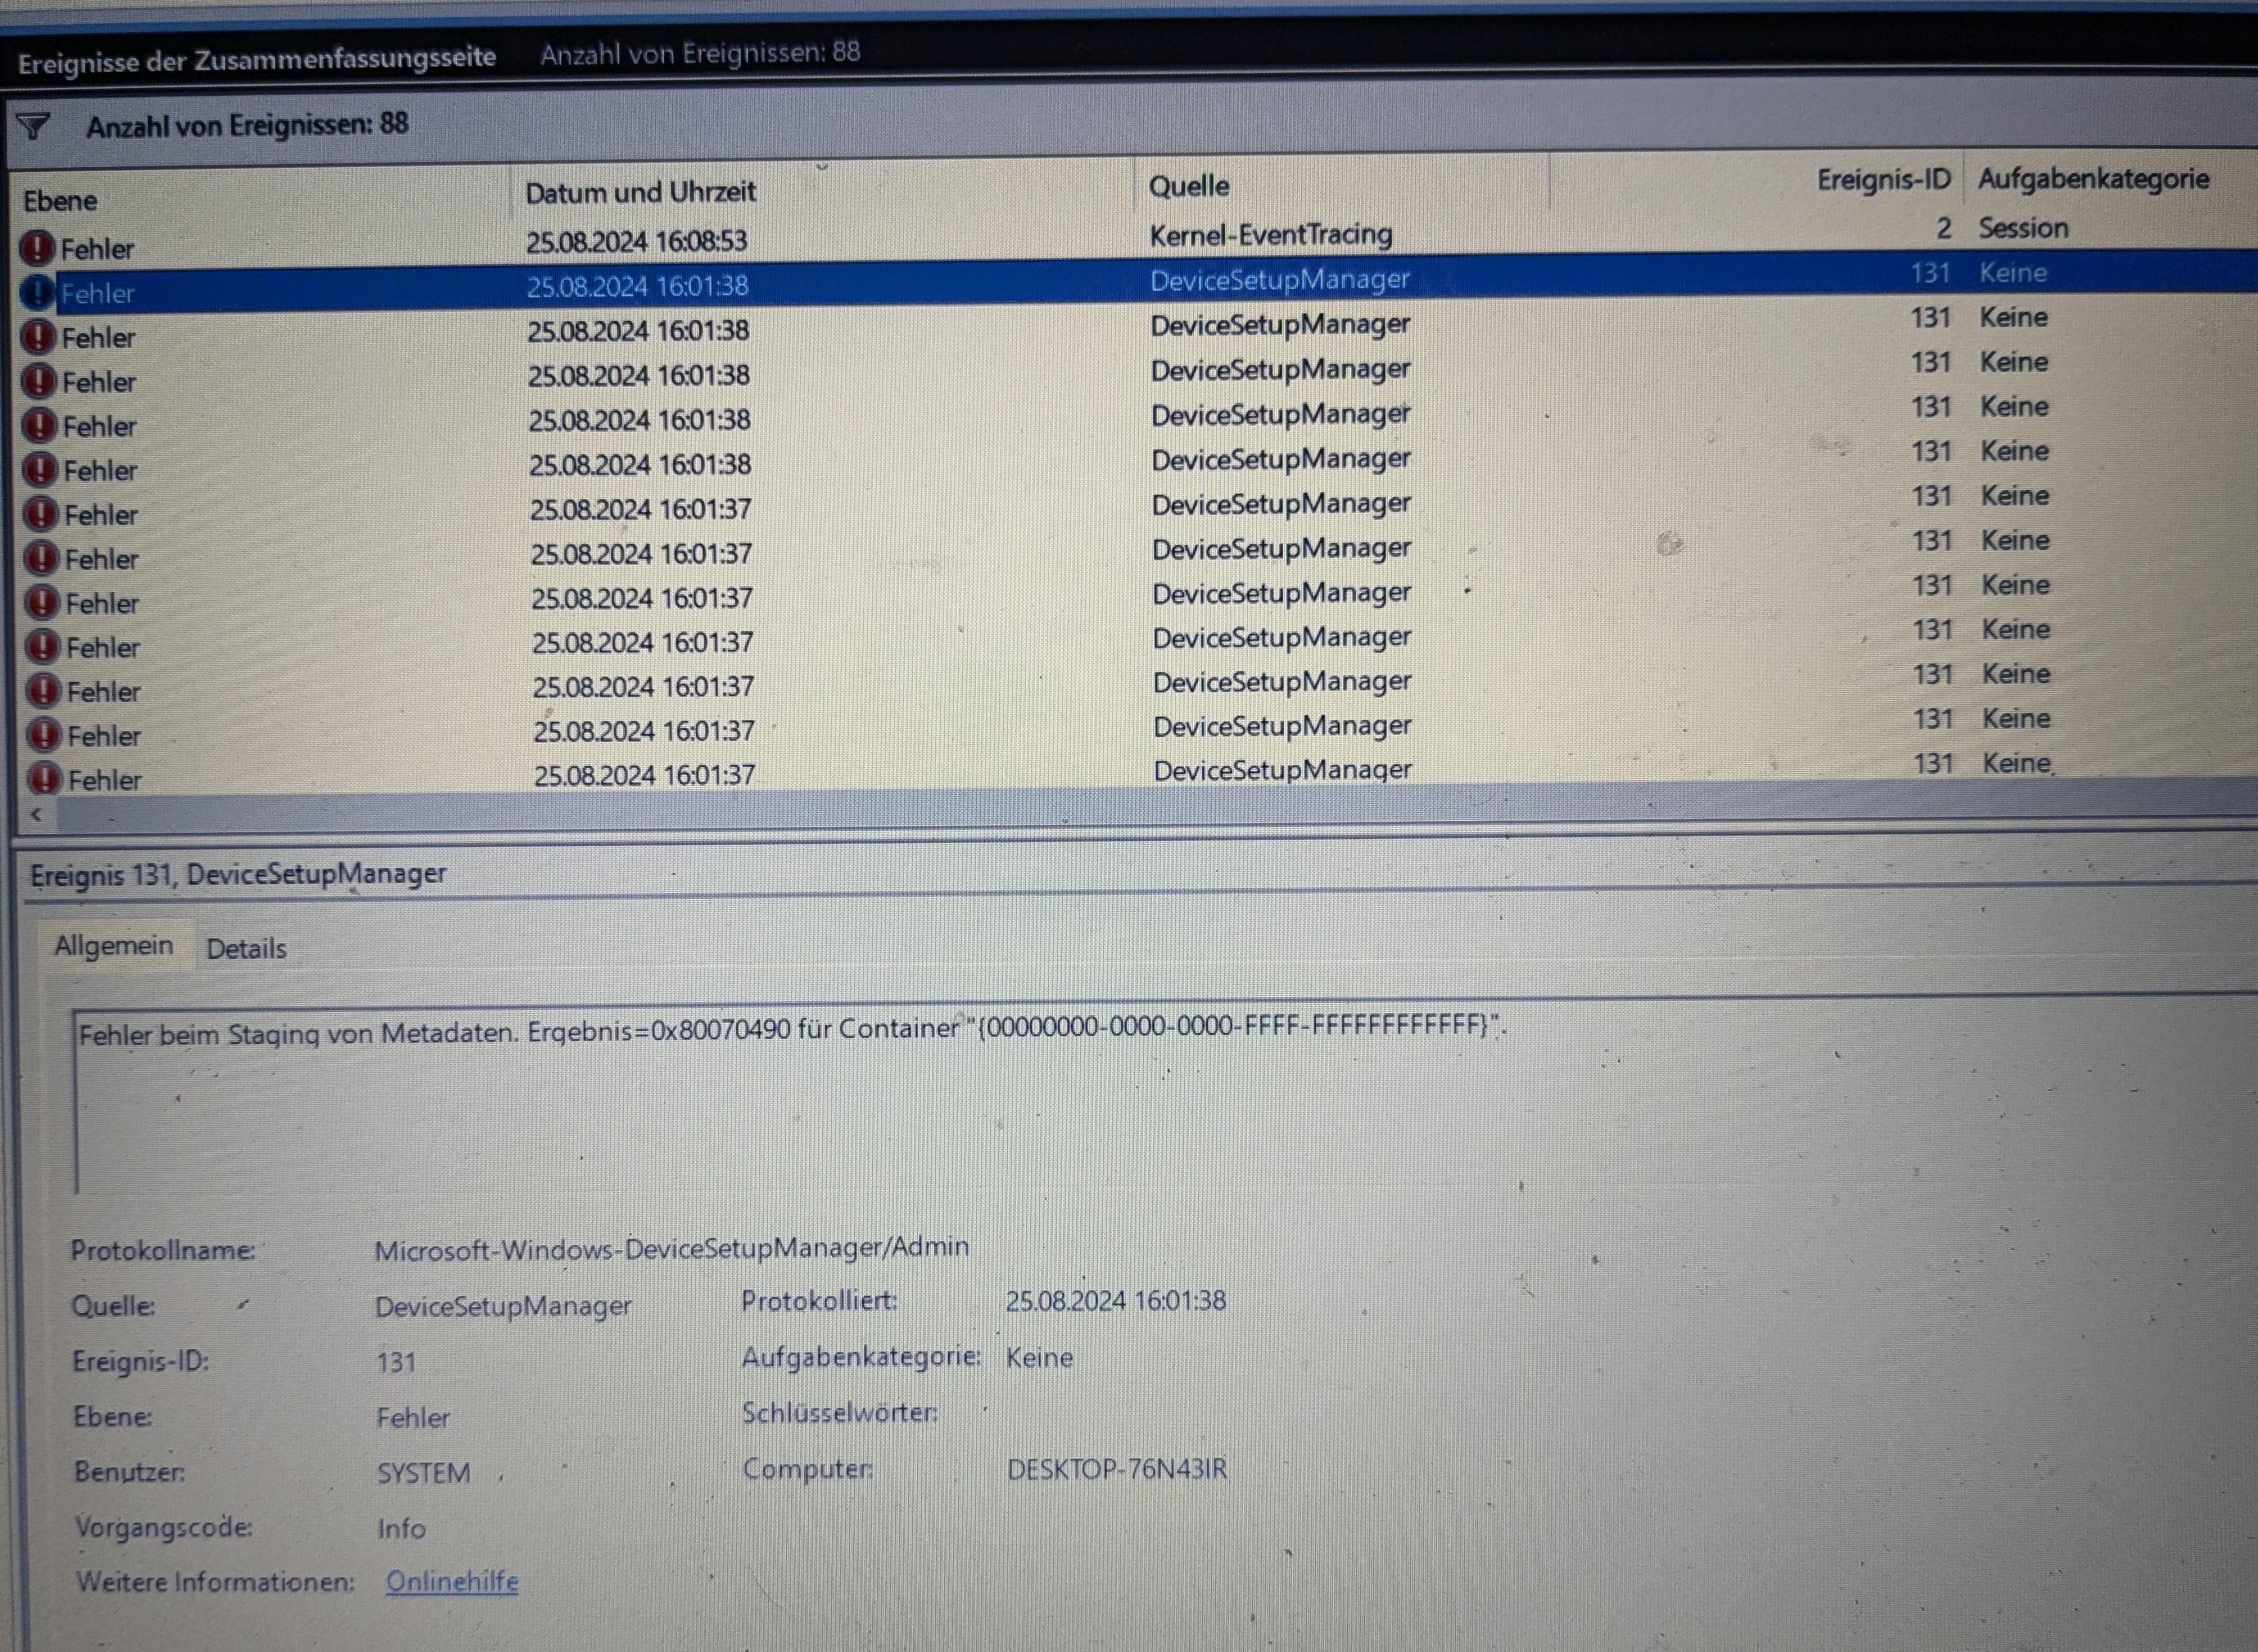Switch to the Details tab
This screenshot has width=2258, height=1652.
point(246,948)
